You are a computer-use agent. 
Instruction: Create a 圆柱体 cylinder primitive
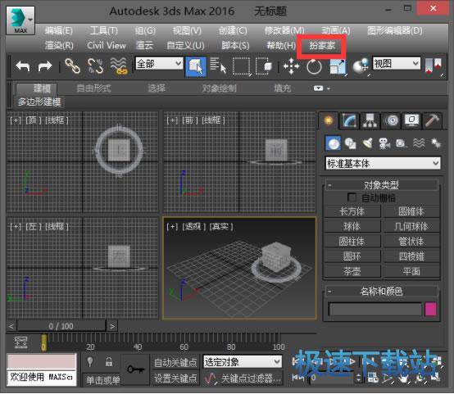pos(352,242)
